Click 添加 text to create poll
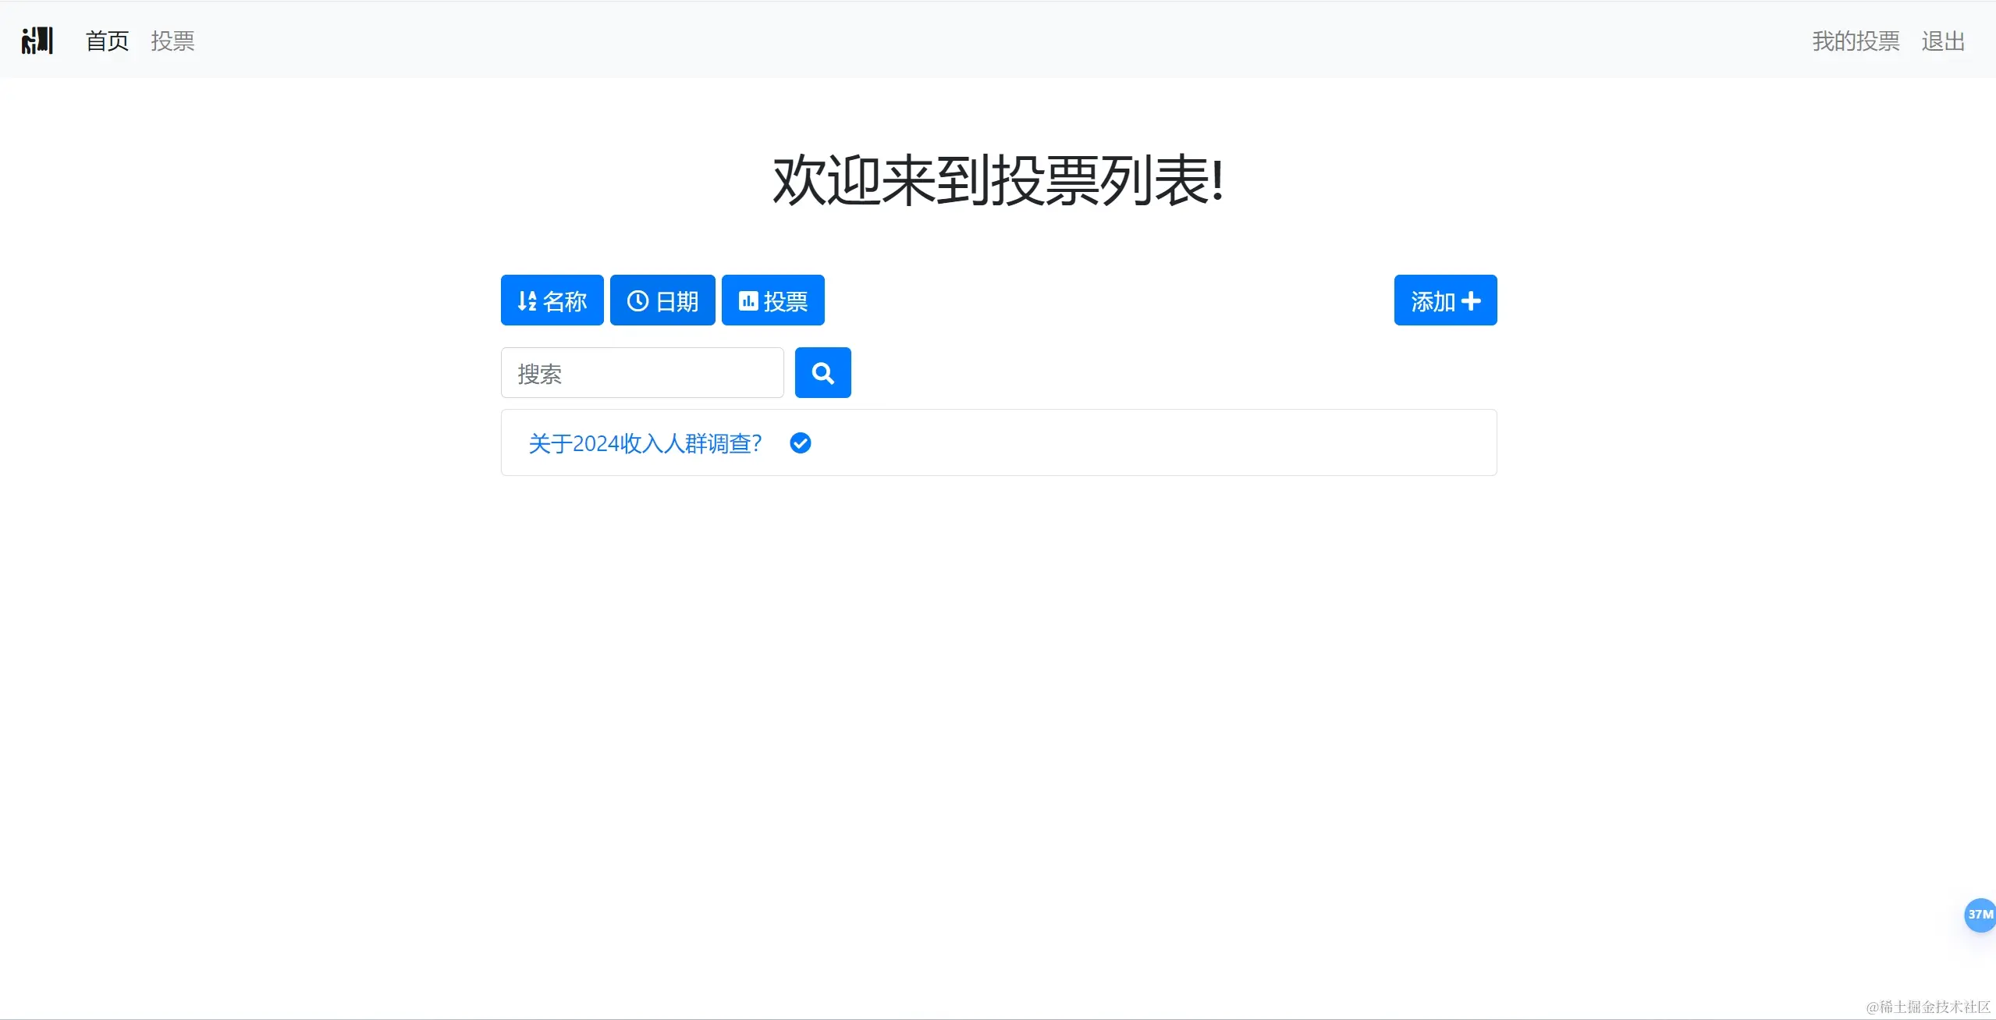 [x=1433, y=301]
